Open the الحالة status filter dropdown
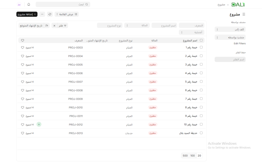 [138, 25]
